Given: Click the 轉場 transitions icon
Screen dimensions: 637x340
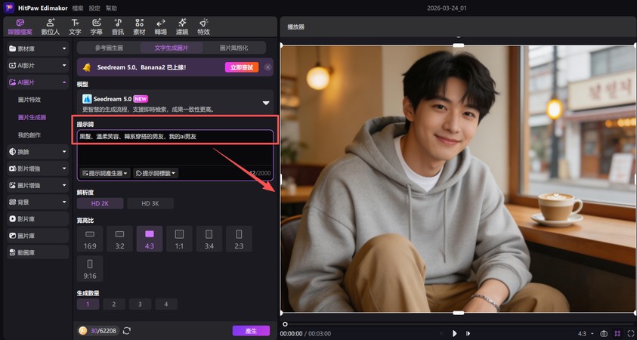Looking at the screenshot, I should point(160,26).
